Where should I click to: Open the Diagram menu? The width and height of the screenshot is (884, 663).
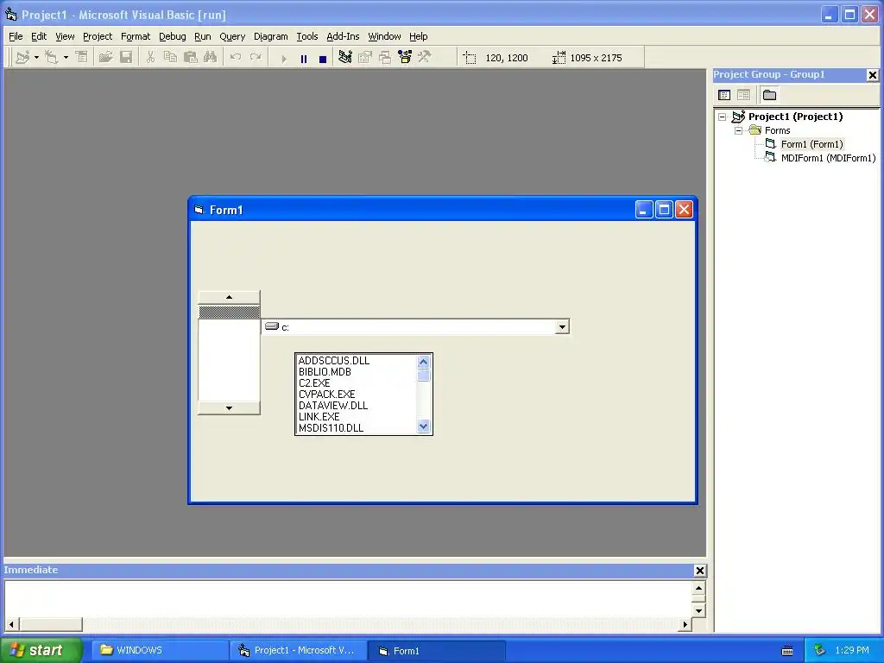pyautogui.click(x=270, y=36)
